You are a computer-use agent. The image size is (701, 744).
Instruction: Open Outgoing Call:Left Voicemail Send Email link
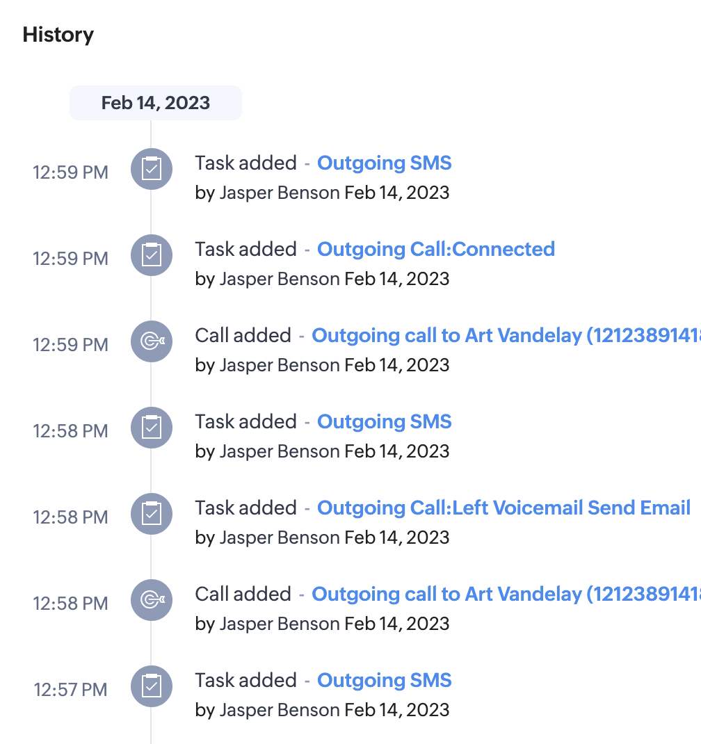[503, 508]
